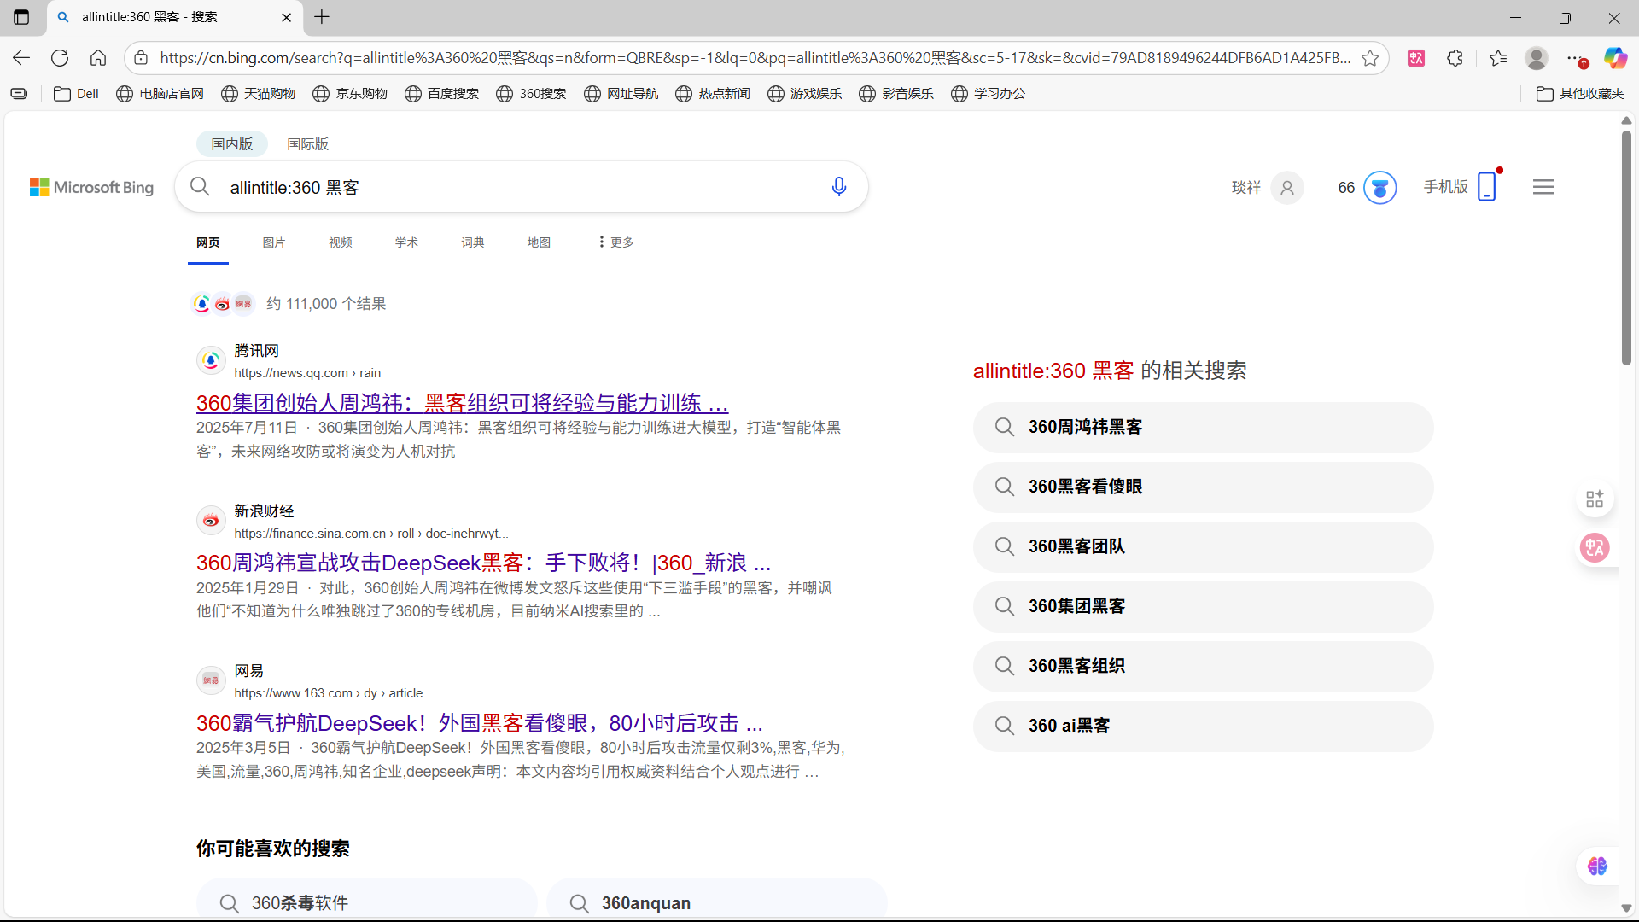Open the Copilot icon in browser toolbar

pos(1614,58)
